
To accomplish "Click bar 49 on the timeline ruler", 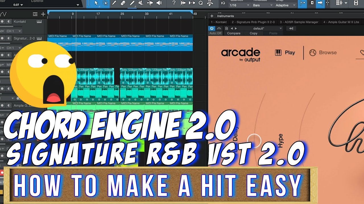I will (x=195, y=14).
